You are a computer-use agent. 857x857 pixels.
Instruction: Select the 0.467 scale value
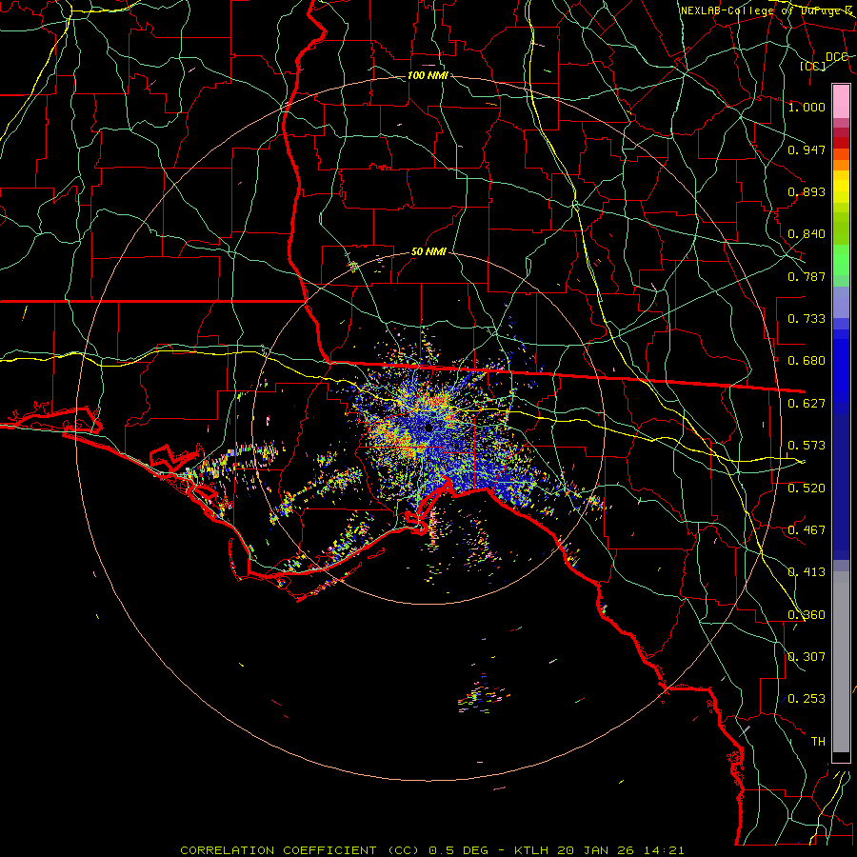[807, 530]
